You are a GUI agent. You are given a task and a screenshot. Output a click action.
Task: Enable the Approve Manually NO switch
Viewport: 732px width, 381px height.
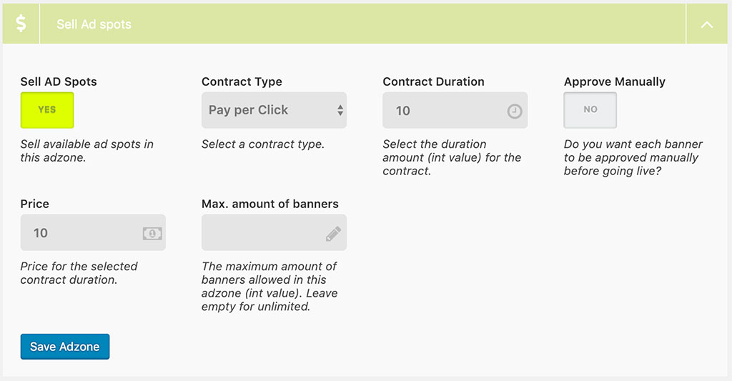(x=590, y=110)
